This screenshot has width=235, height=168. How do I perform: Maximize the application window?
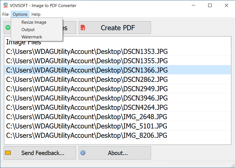210,5
